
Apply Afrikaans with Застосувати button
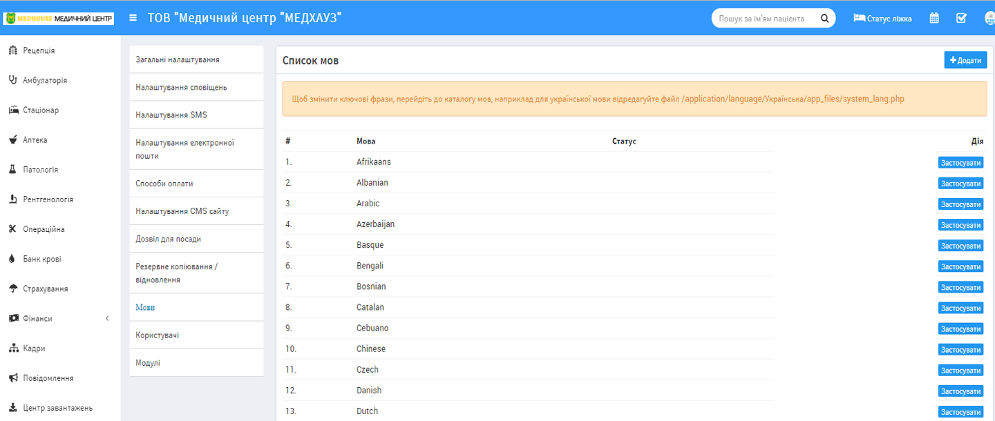(x=960, y=163)
